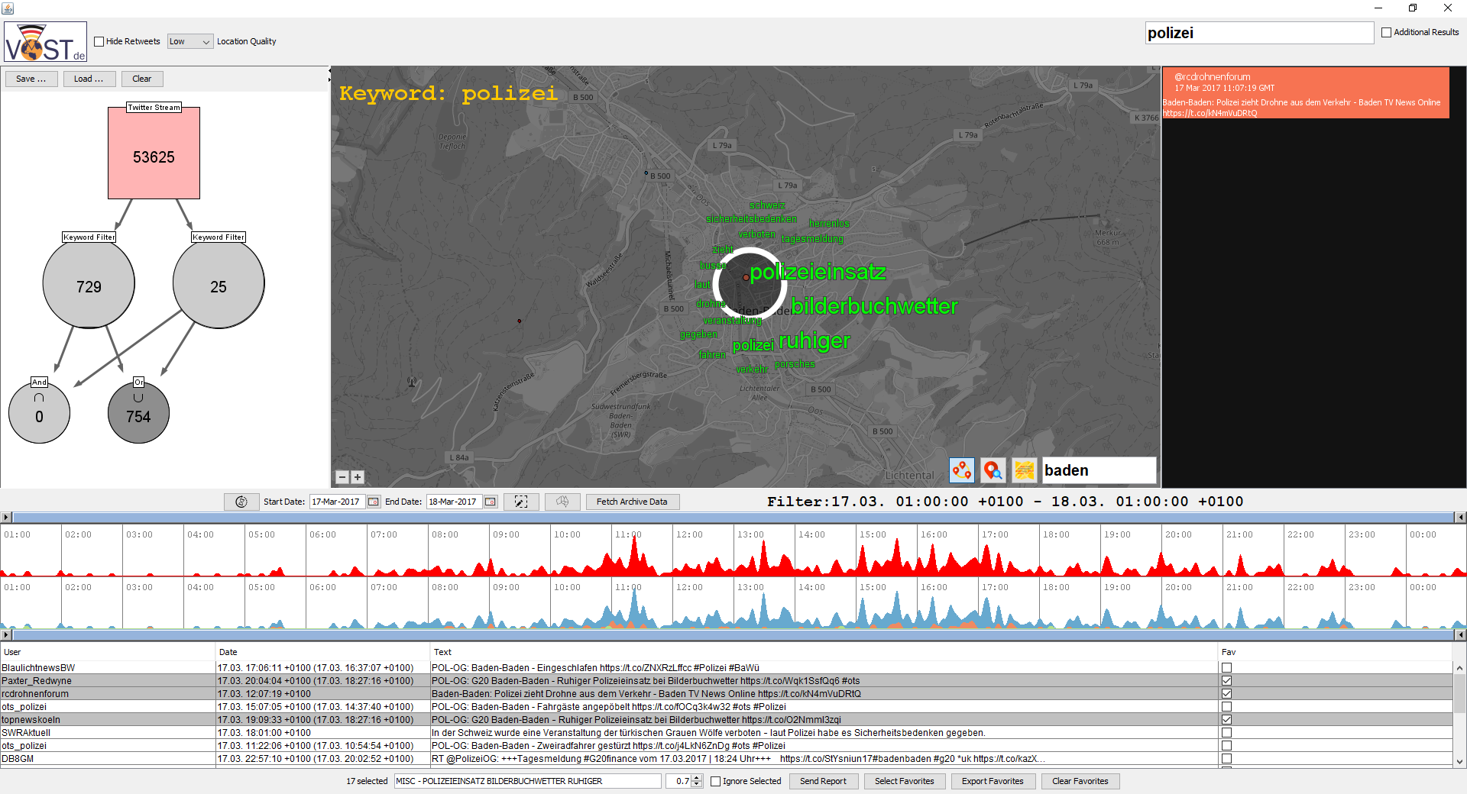
Task: Click the Send Report button
Action: click(823, 781)
